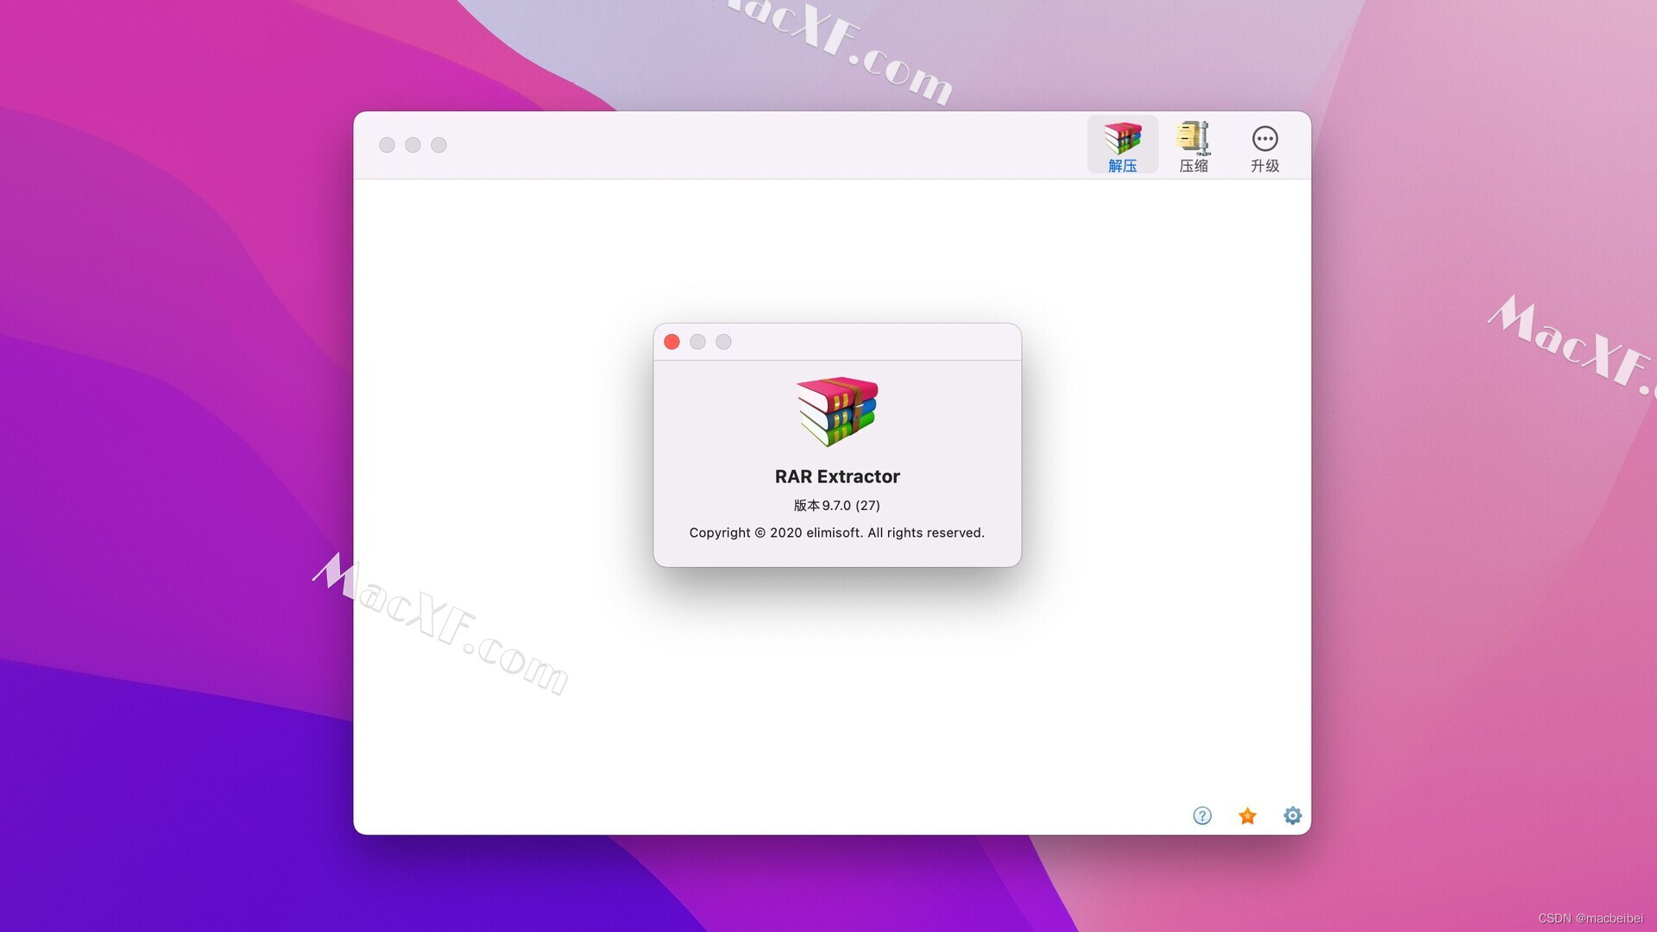Click the RAR Extractor book-stack logo
The width and height of the screenshot is (1657, 932).
tap(836, 412)
